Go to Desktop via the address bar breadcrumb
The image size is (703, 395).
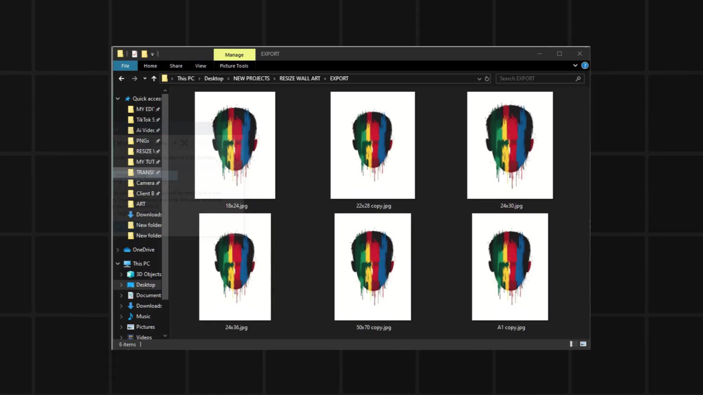(x=214, y=78)
